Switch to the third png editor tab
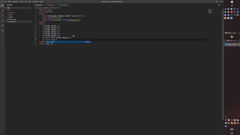240x135 pixels. tap(64, 5)
